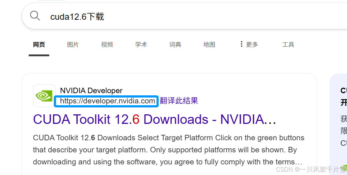Click the result snippet mentioning Select Target Platform
The height and width of the screenshot is (175, 347).
(169, 150)
